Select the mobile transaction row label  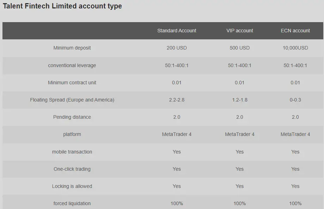coord(72,152)
